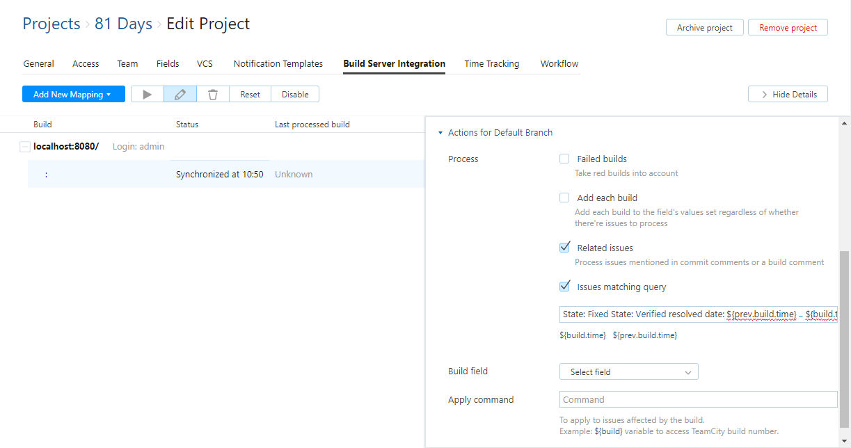The width and height of the screenshot is (851, 448).
Task: Click the trash delete mapping icon
Action: 213,95
